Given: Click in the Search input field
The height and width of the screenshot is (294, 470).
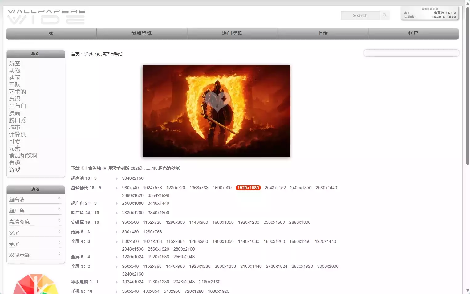Looking at the screenshot, I should click(360, 15).
